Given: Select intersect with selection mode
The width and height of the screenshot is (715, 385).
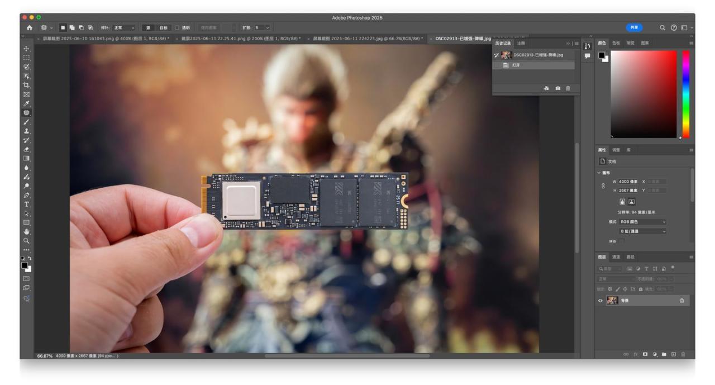Looking at the screenshot, I should click(x=90, y=27).
